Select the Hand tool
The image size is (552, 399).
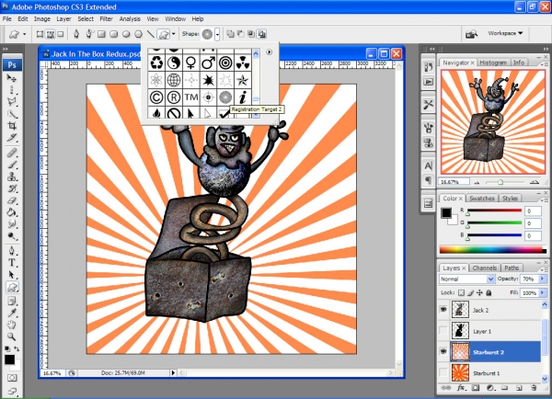[x=12, y=325]
